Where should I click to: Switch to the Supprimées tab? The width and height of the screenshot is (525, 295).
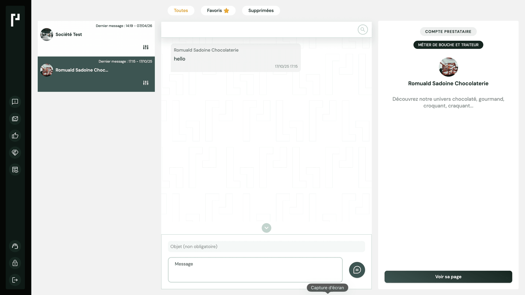click(261, 11)
